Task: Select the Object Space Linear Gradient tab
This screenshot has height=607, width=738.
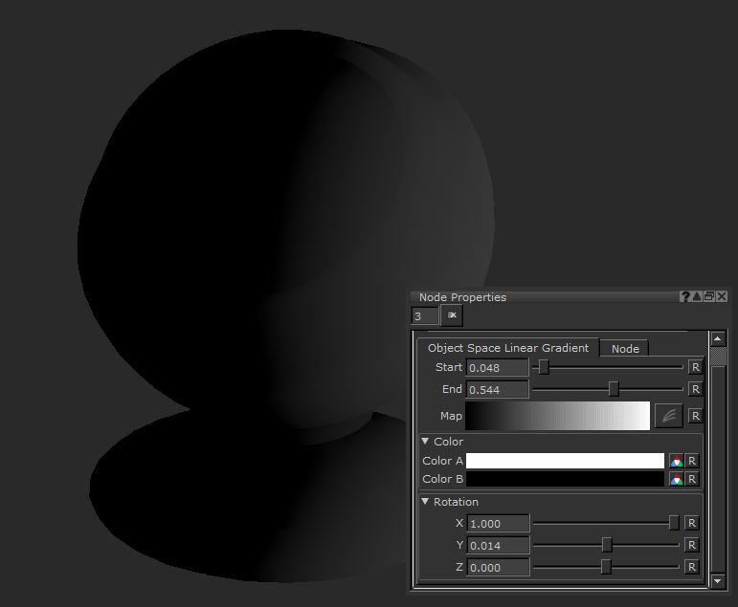Action: pos(507,348)
